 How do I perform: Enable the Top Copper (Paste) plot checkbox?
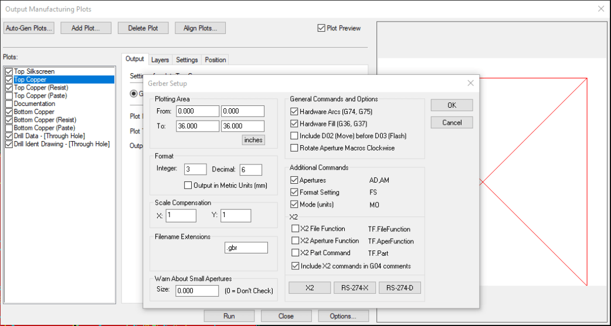[x=9, y=96]
